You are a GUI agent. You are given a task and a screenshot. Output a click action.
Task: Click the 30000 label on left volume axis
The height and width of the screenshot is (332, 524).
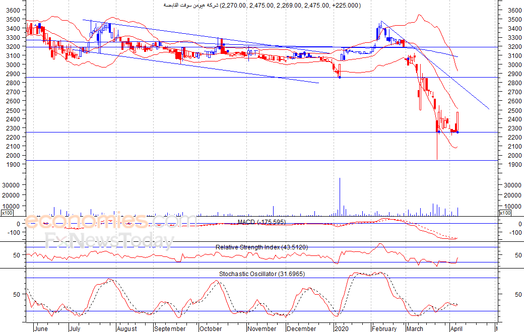click(11, 185)
